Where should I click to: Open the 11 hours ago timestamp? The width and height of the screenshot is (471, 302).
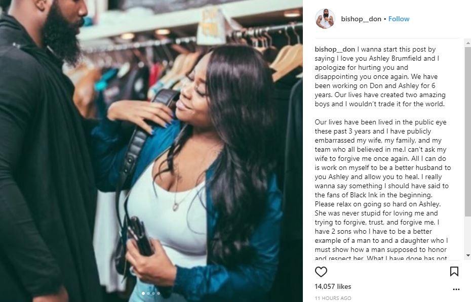[333, 298]
